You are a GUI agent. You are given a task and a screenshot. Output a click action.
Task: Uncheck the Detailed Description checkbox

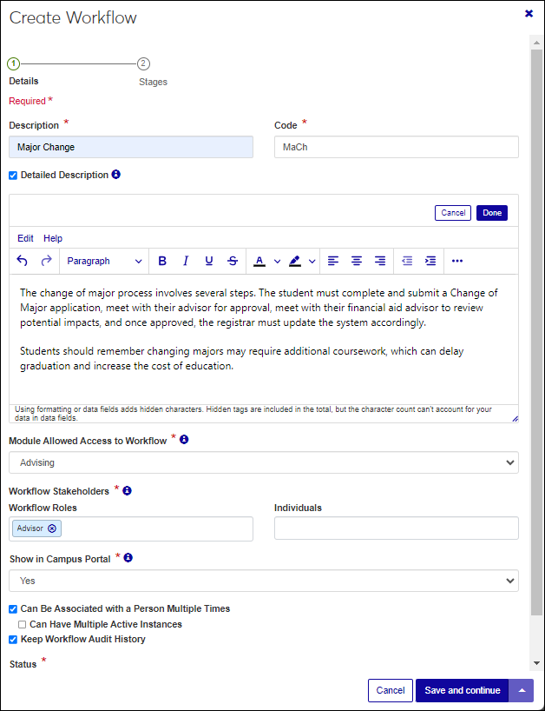pyautogui.click(x=13, y=176)
